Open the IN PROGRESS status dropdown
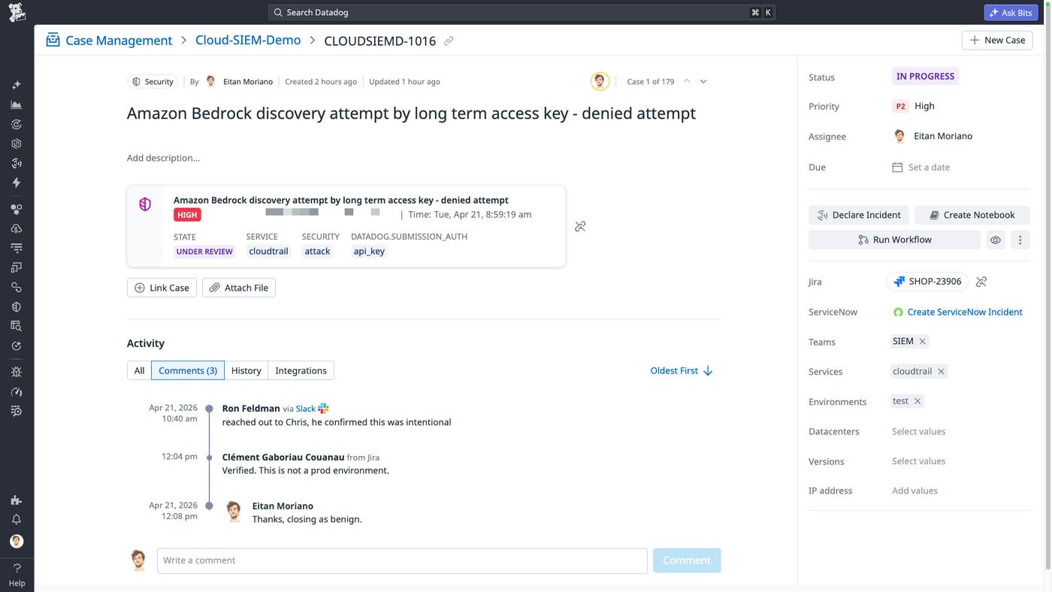Screen dimensions: 1052x592 click(925, 76)
